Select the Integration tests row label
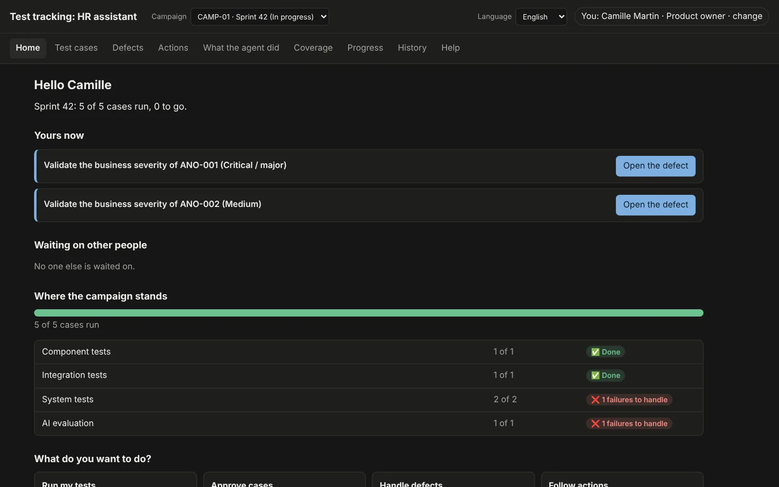779x487 pixels. [74, 375]
